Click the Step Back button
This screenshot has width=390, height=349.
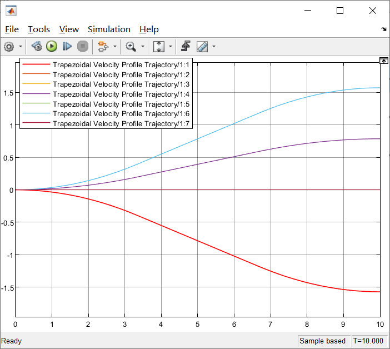click(x=37, y=46)
